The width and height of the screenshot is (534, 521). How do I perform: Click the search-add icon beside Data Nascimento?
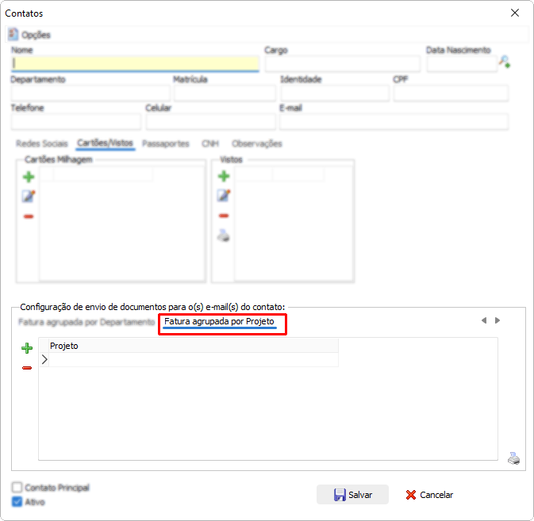tap(505, 62)
